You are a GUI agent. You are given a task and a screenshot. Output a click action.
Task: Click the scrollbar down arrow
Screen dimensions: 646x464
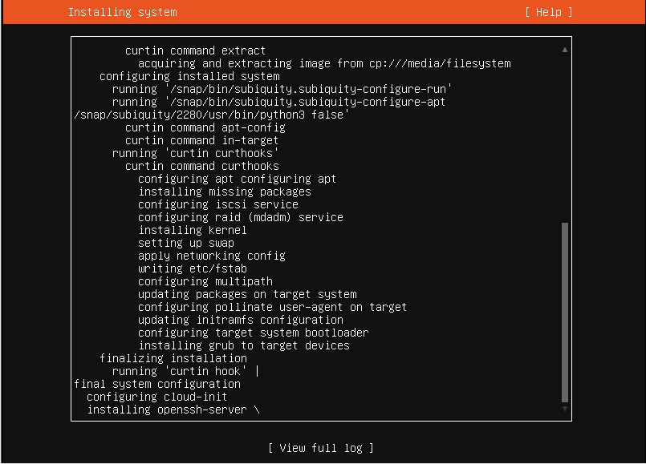click(x=565, y=409)
